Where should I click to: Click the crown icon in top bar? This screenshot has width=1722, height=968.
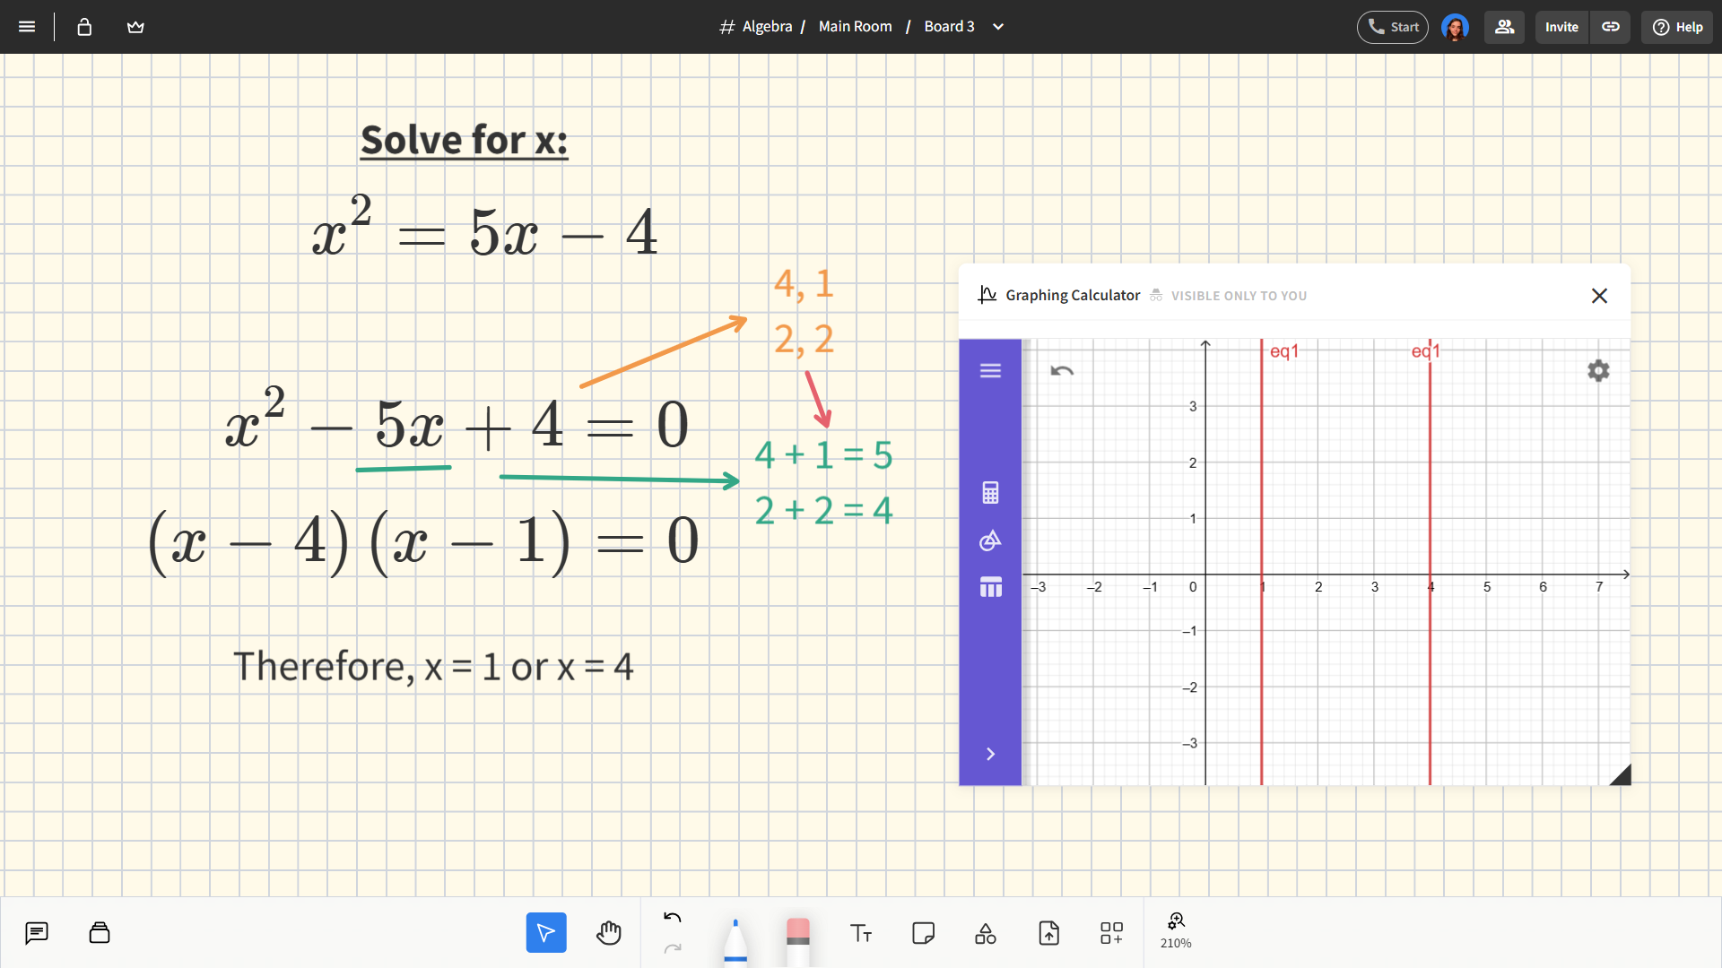(x=135, y=27)
